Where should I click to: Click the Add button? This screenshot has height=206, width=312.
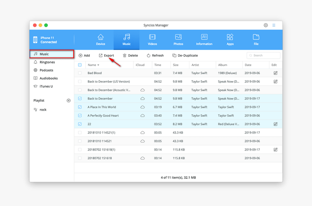point(84,55)
